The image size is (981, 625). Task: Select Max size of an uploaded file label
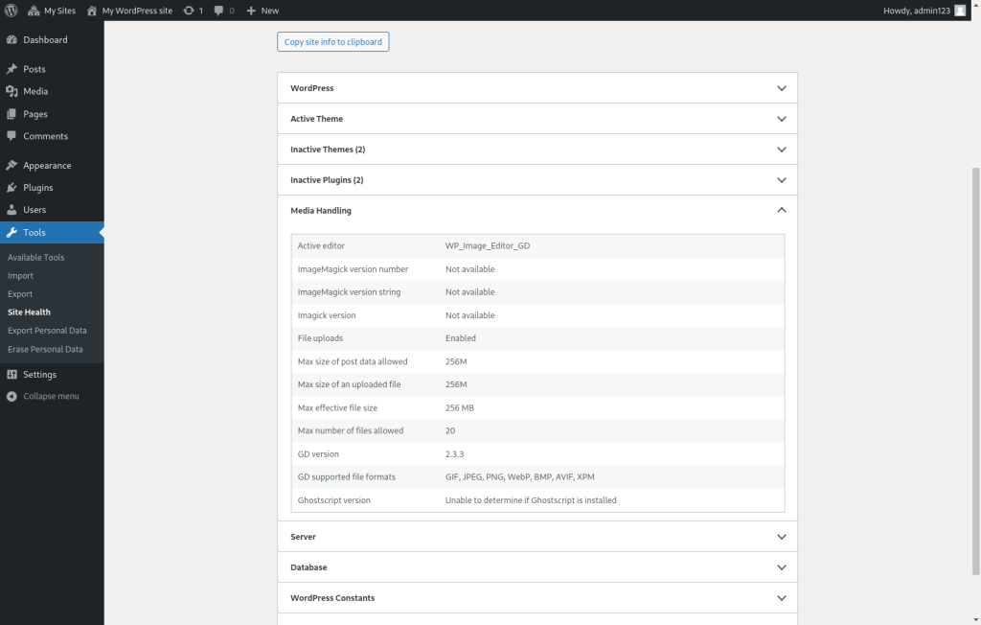pyautogui.click(x=349, y=384)
